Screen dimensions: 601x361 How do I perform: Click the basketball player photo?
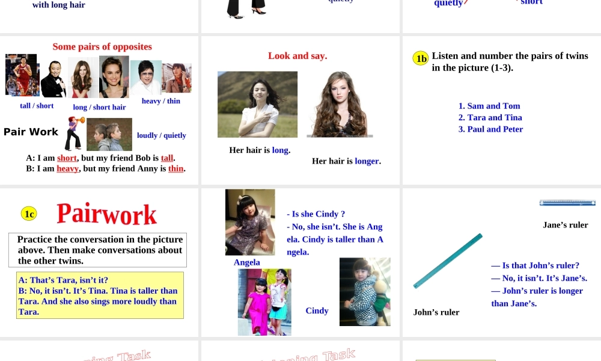(21, 75)
